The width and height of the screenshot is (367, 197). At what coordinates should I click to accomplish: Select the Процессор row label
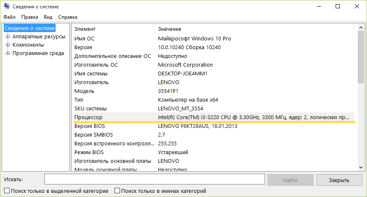click(x=88, y=117)
